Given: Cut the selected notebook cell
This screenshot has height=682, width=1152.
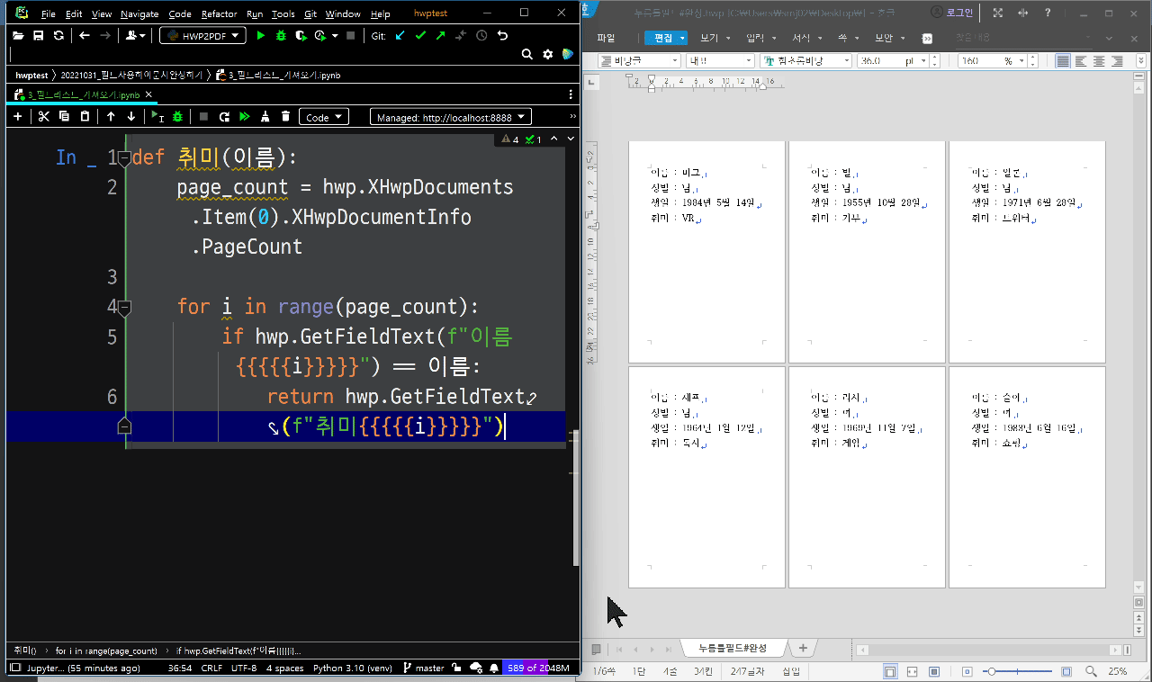Looking at the screenshot, I should pos(42,117).
